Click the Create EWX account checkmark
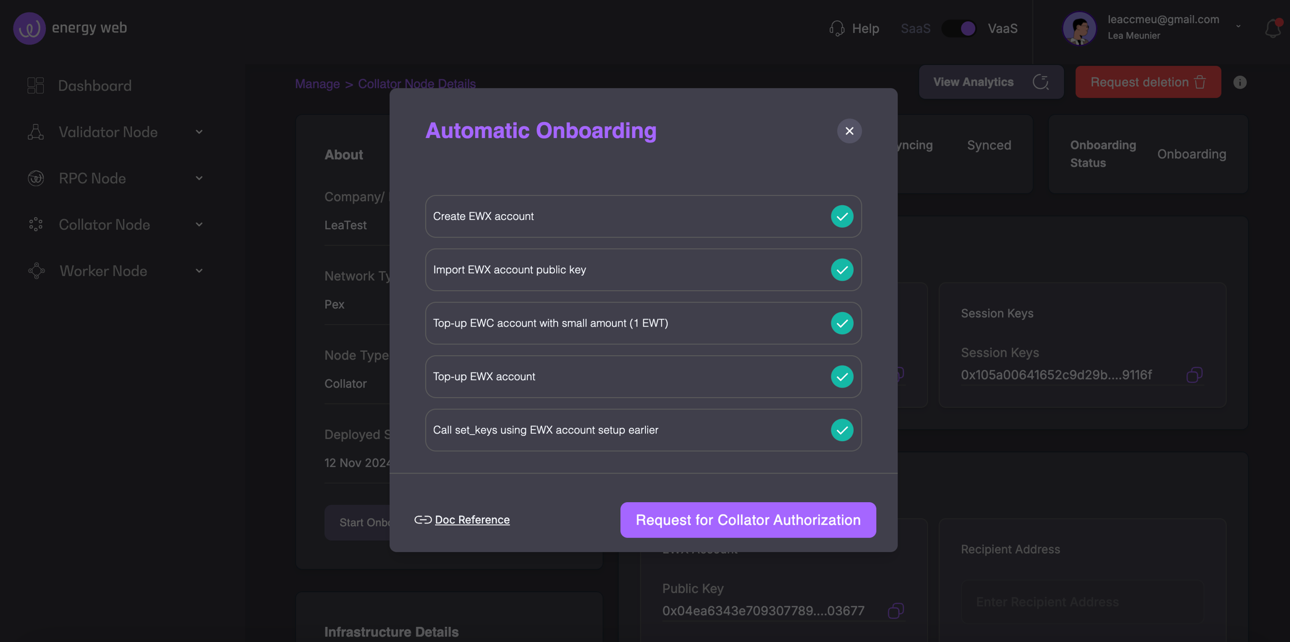This screenshot has width=1290, height=642. pyautogui.click(x=842, y=216)
